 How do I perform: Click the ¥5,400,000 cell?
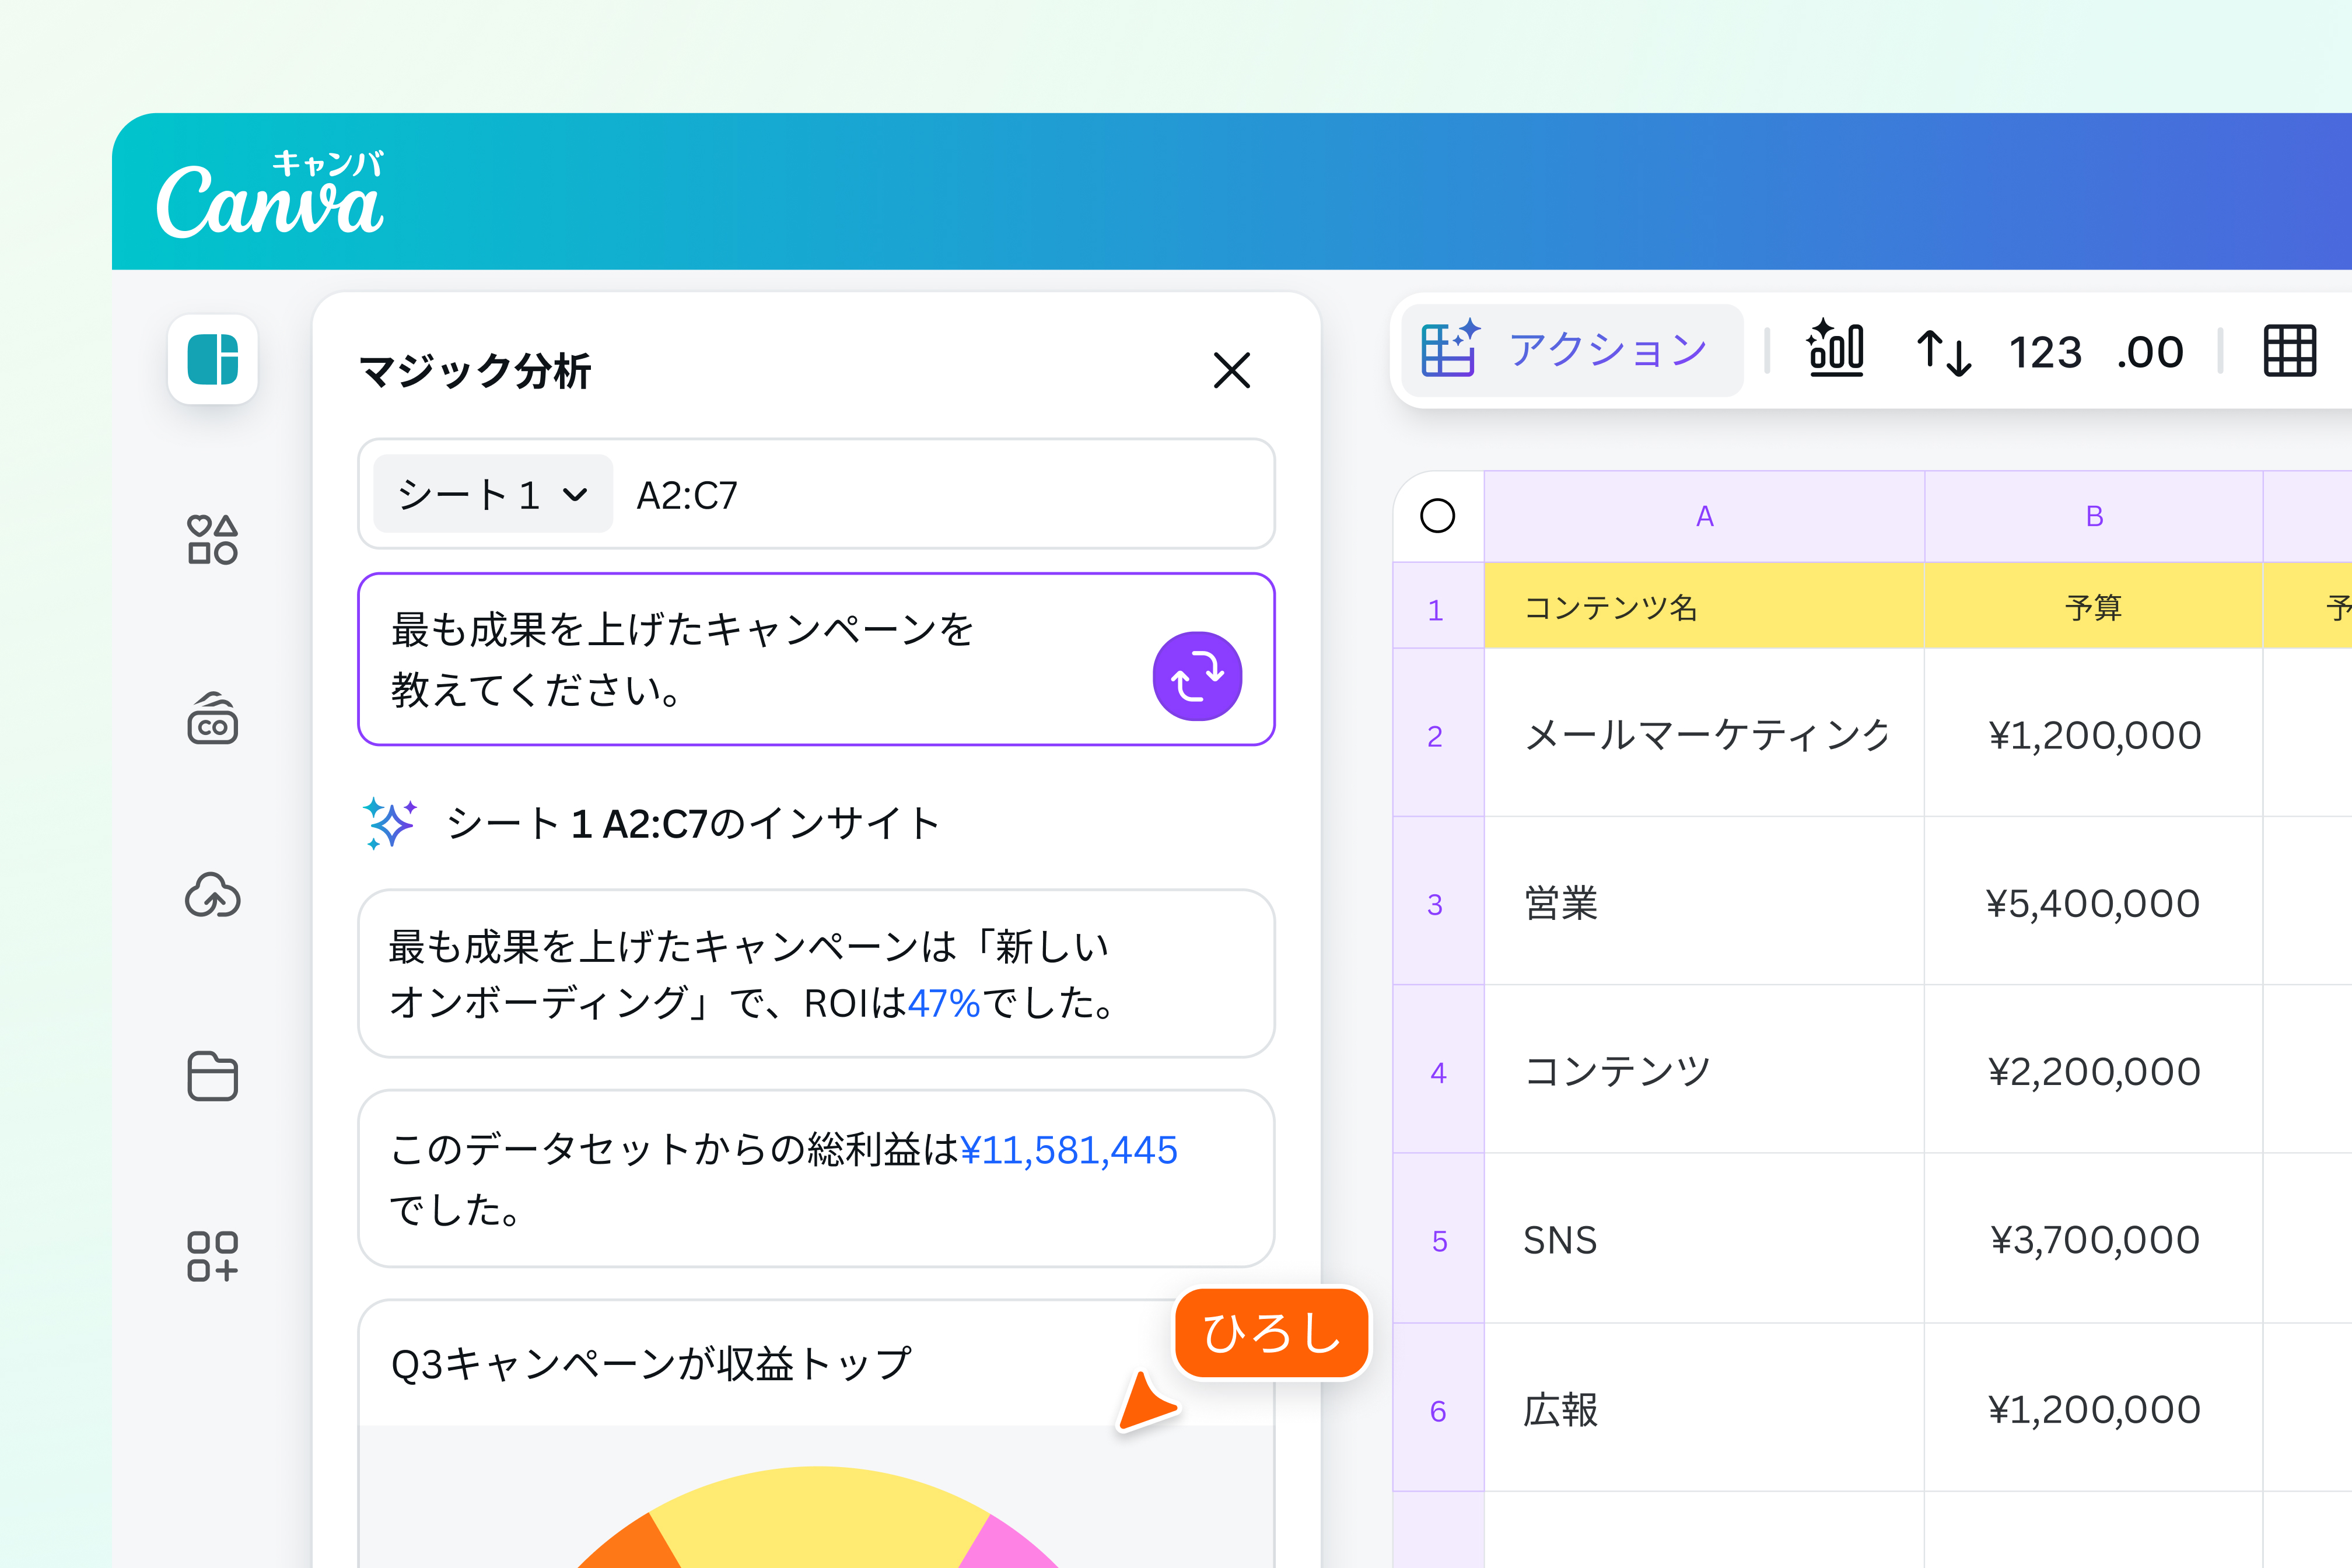[x=2093, y=901]
